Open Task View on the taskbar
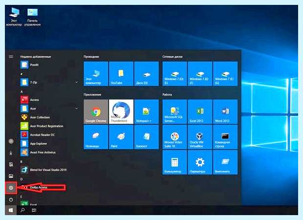 [x=34, y=210]
